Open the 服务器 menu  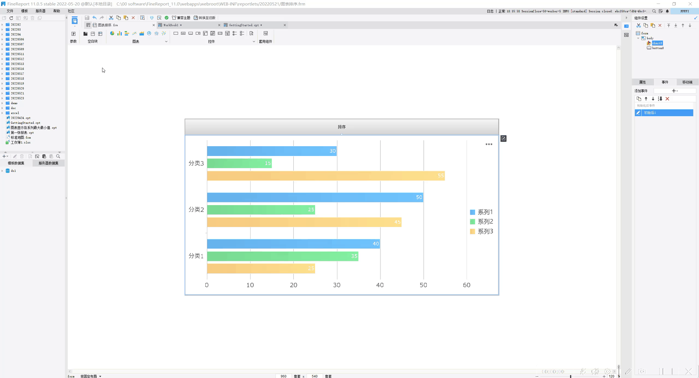pyautogui.click(x=40, y=11)
